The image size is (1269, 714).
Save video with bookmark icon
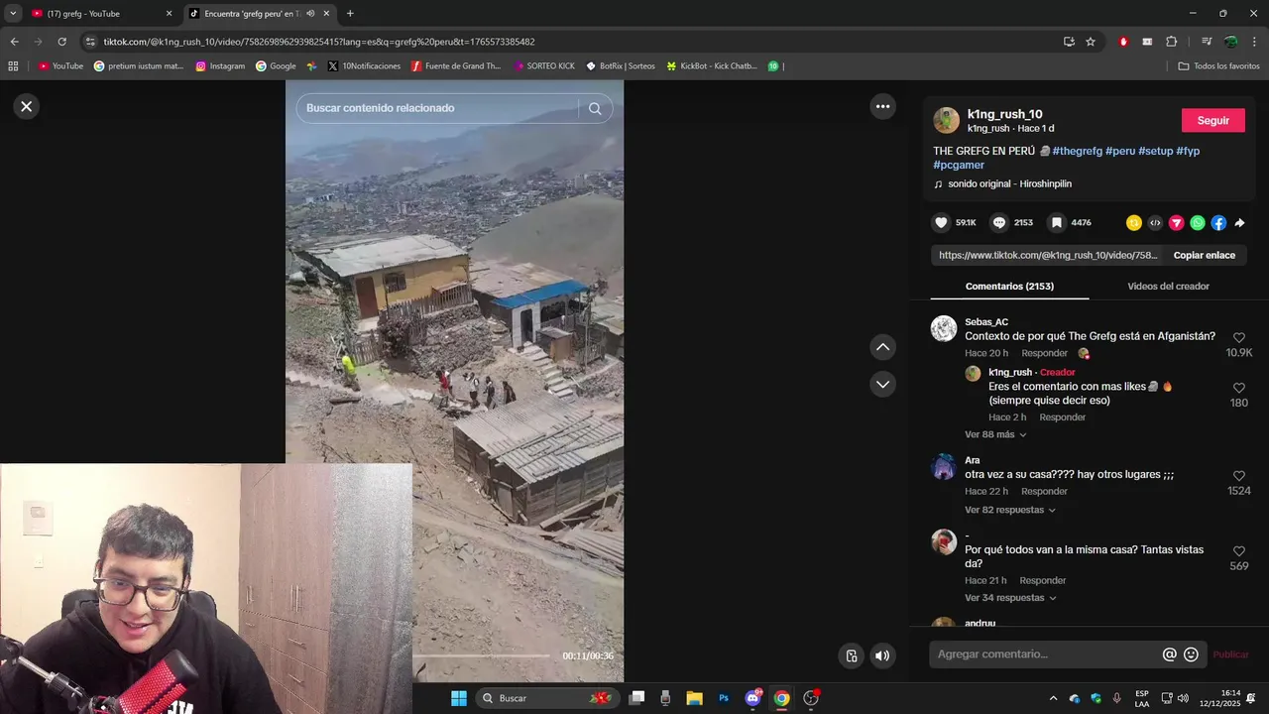[x=1057, y=223]
